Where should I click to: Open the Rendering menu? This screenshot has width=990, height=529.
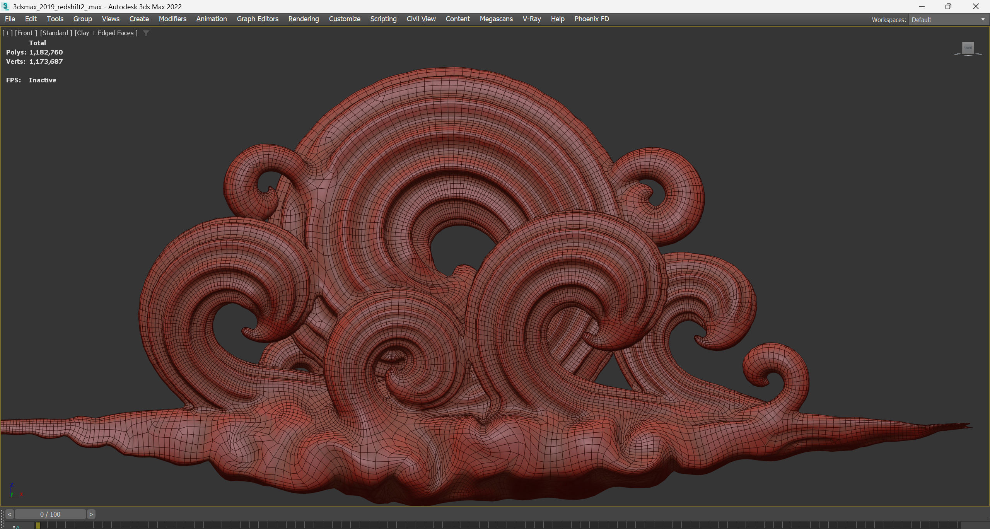pos(303,19)
